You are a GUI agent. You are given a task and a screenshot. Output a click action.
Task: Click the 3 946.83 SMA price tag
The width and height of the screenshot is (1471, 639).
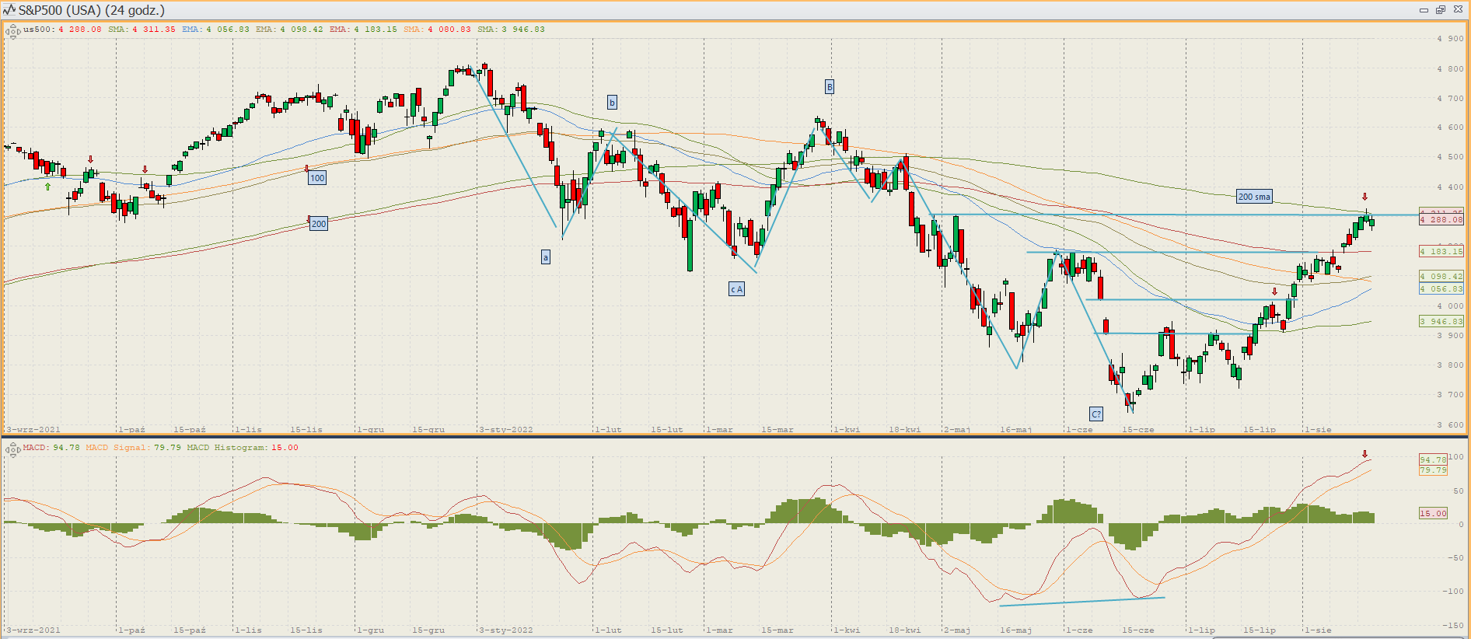pyautogui.click(x=1441, y=321)
